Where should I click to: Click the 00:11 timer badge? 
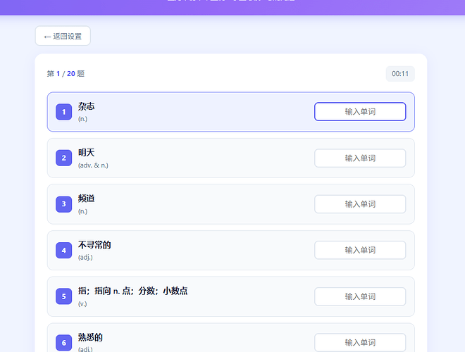[x=400, y=74]
